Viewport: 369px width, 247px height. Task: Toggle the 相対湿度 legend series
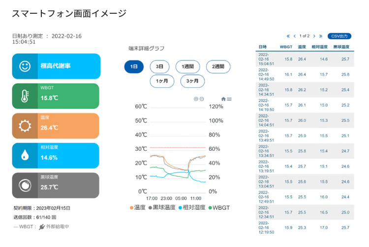tap(192, 208)
